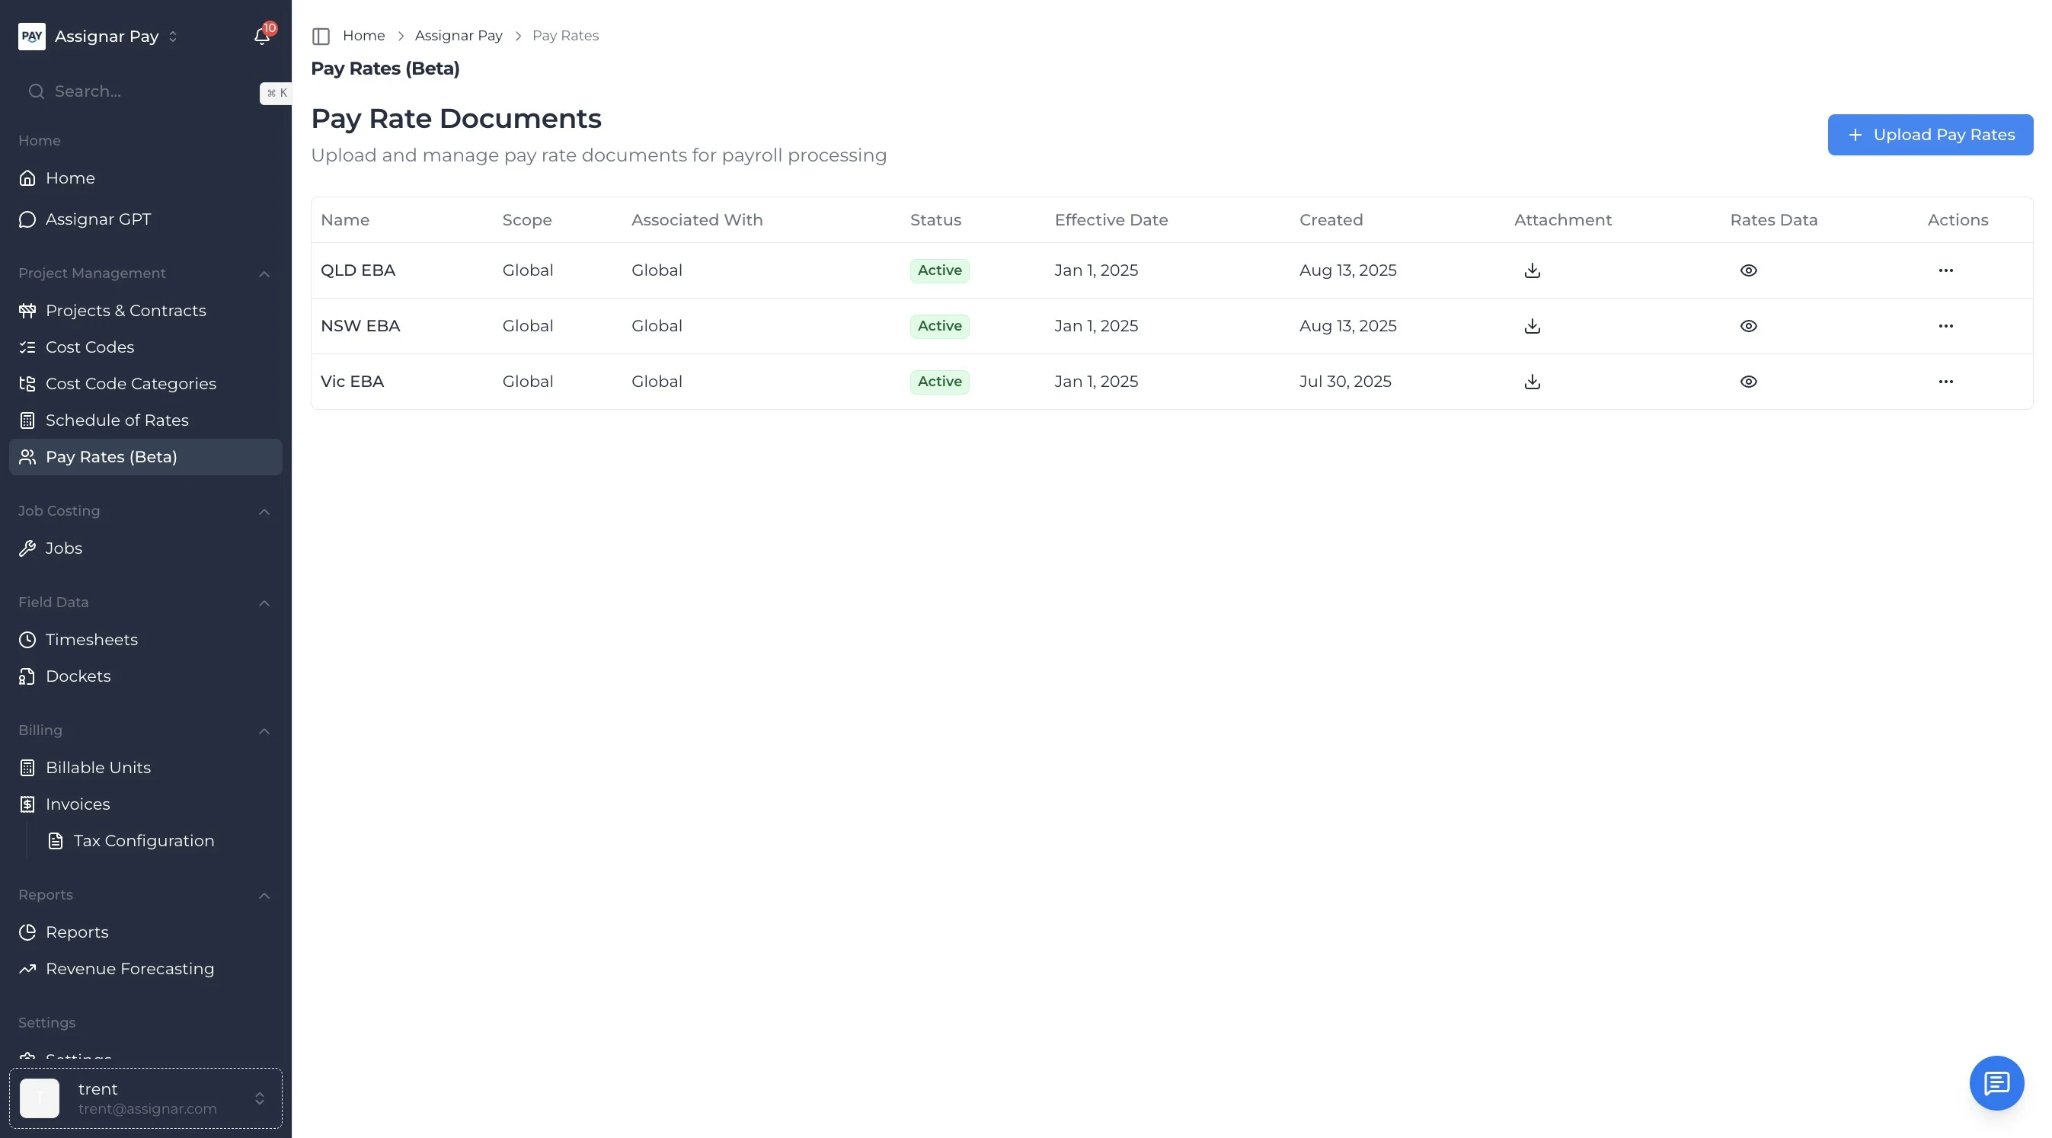View rates data for NSW EBA
The height and width of the screenshot is (1138, 2052).
[x=1748, y=327]
